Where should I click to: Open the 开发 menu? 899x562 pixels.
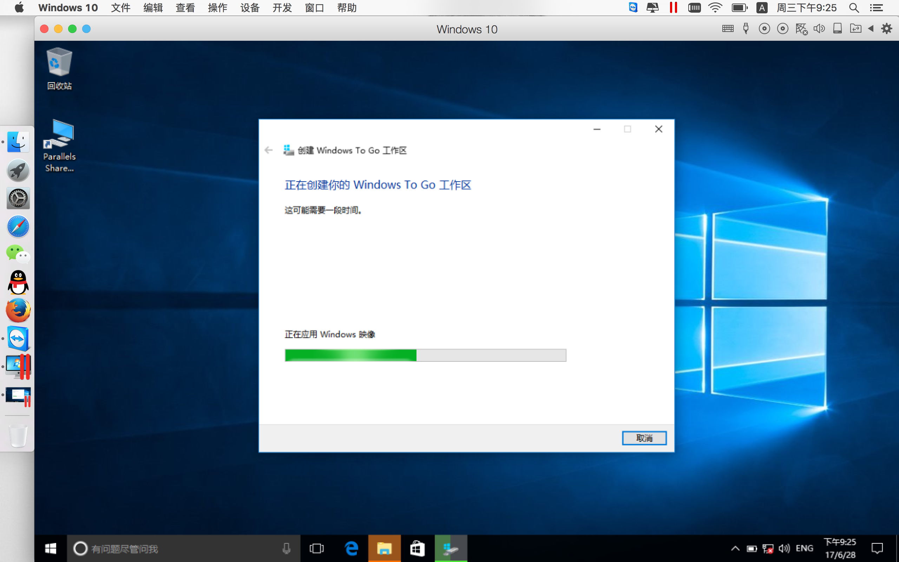tap(282, 8)
